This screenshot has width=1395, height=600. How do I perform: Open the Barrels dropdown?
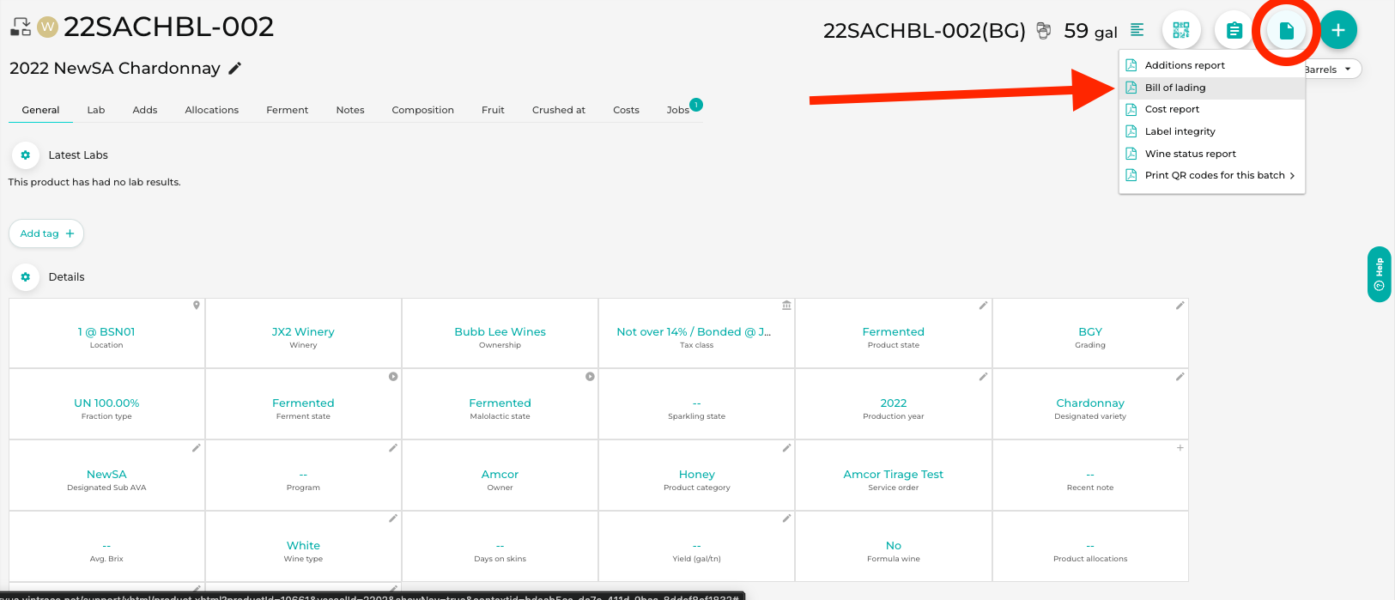coord(1331,70)
